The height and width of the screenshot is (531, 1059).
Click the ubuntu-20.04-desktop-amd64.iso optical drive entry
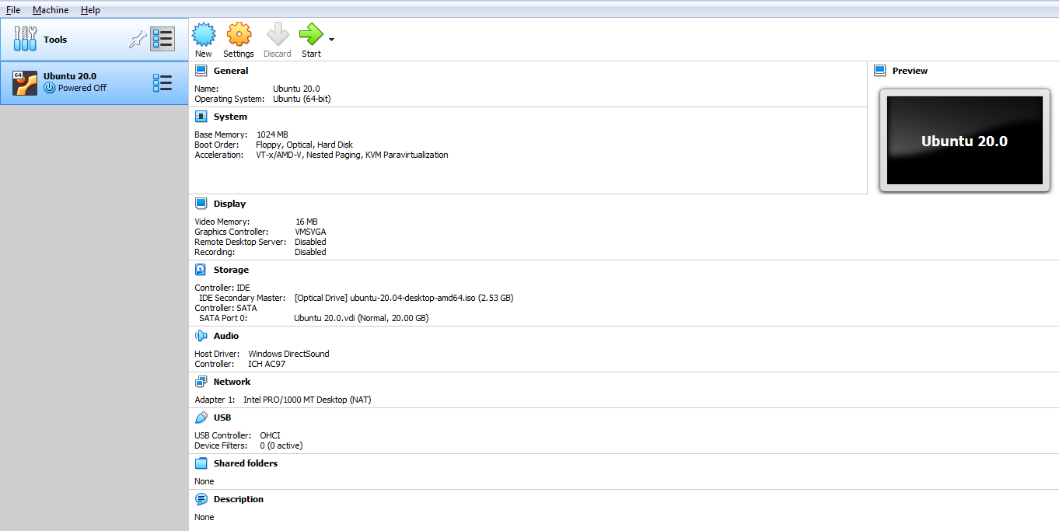point(404,298)
